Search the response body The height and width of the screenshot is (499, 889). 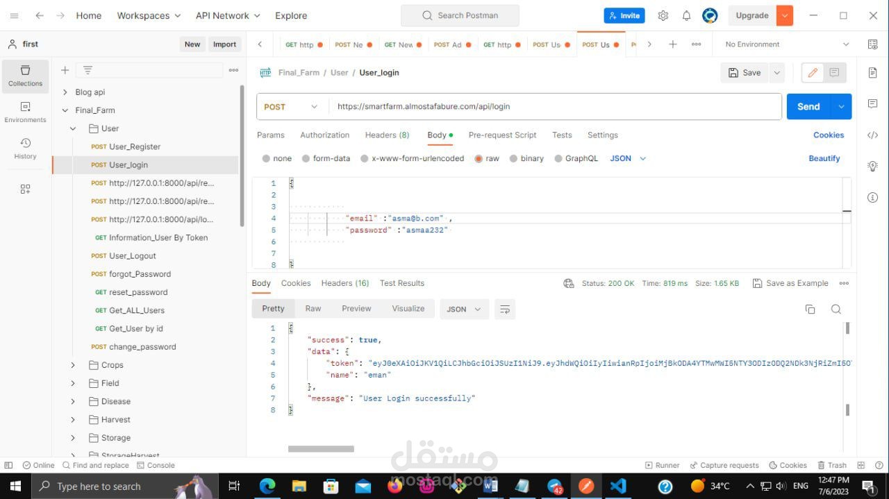[x=836, y=310]
